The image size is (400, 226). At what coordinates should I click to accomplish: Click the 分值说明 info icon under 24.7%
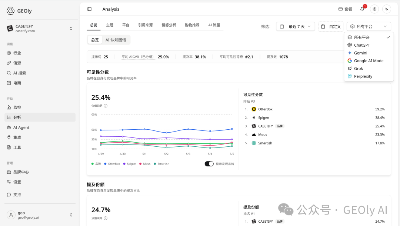pyautogui.click(x=106, y=218)
